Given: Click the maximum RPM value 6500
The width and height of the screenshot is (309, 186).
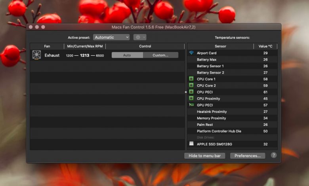Looking at the screenshot, I should point(100,55).
